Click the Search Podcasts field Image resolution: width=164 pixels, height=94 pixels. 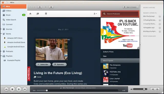click(x=120, y=14)
